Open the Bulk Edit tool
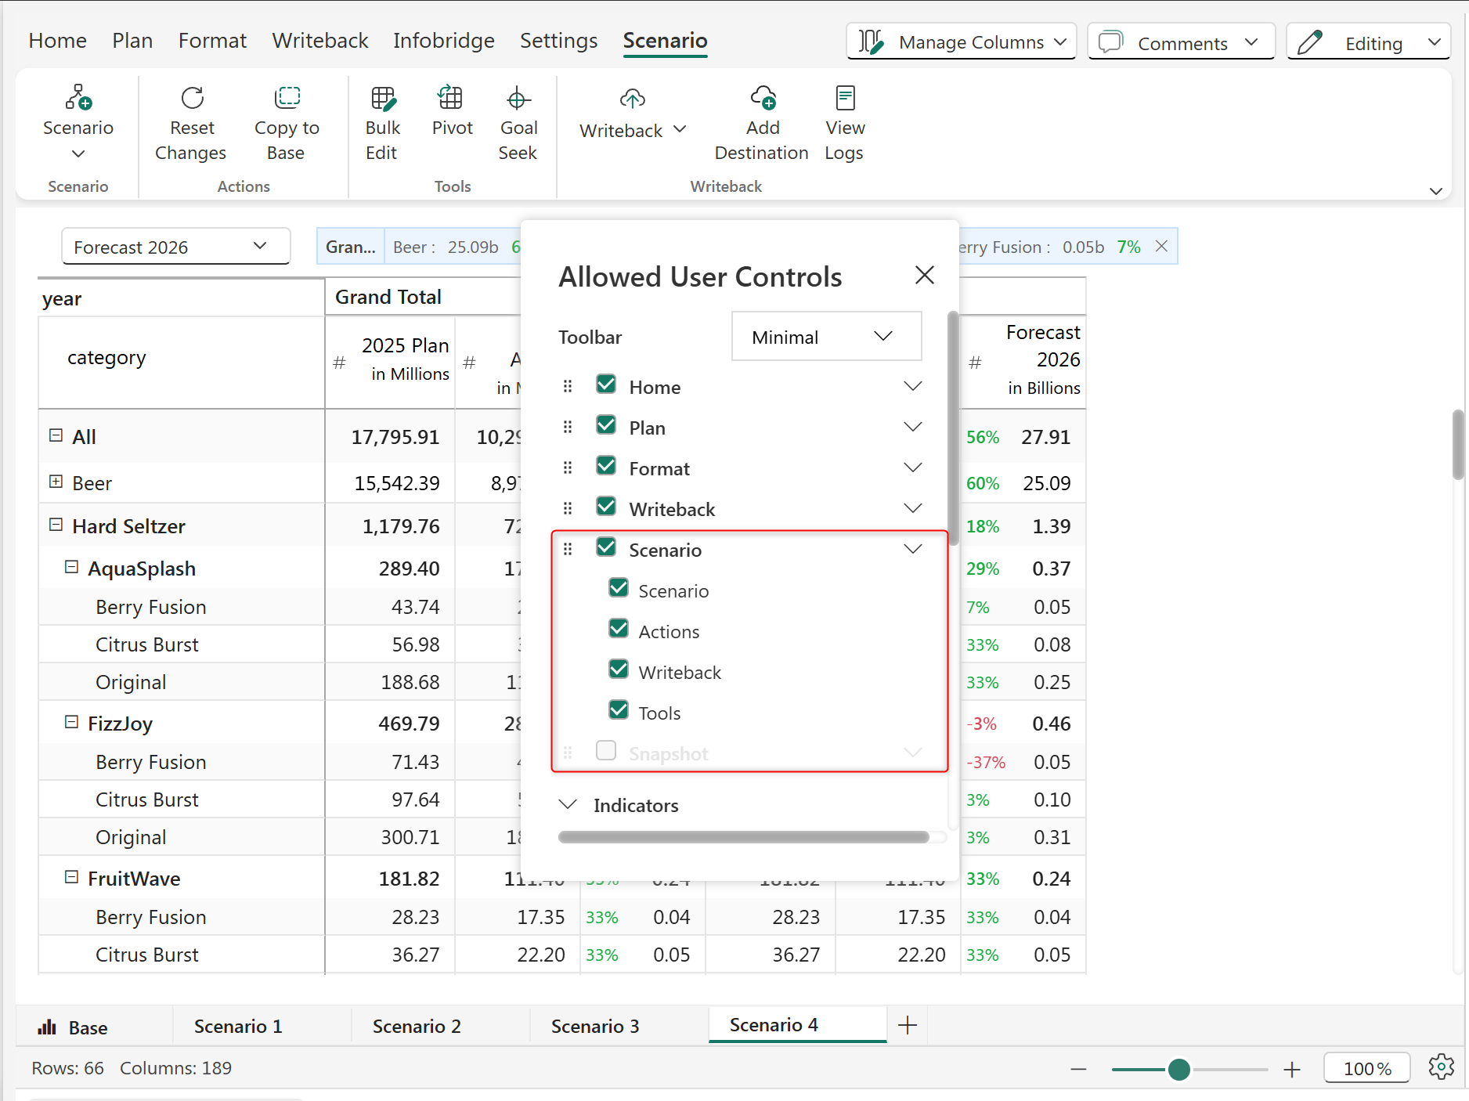Viewport: 1469px width, 1101px height. click(382, 99)
